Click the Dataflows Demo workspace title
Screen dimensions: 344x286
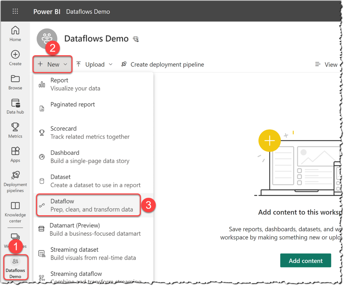[x=96, y=39]
